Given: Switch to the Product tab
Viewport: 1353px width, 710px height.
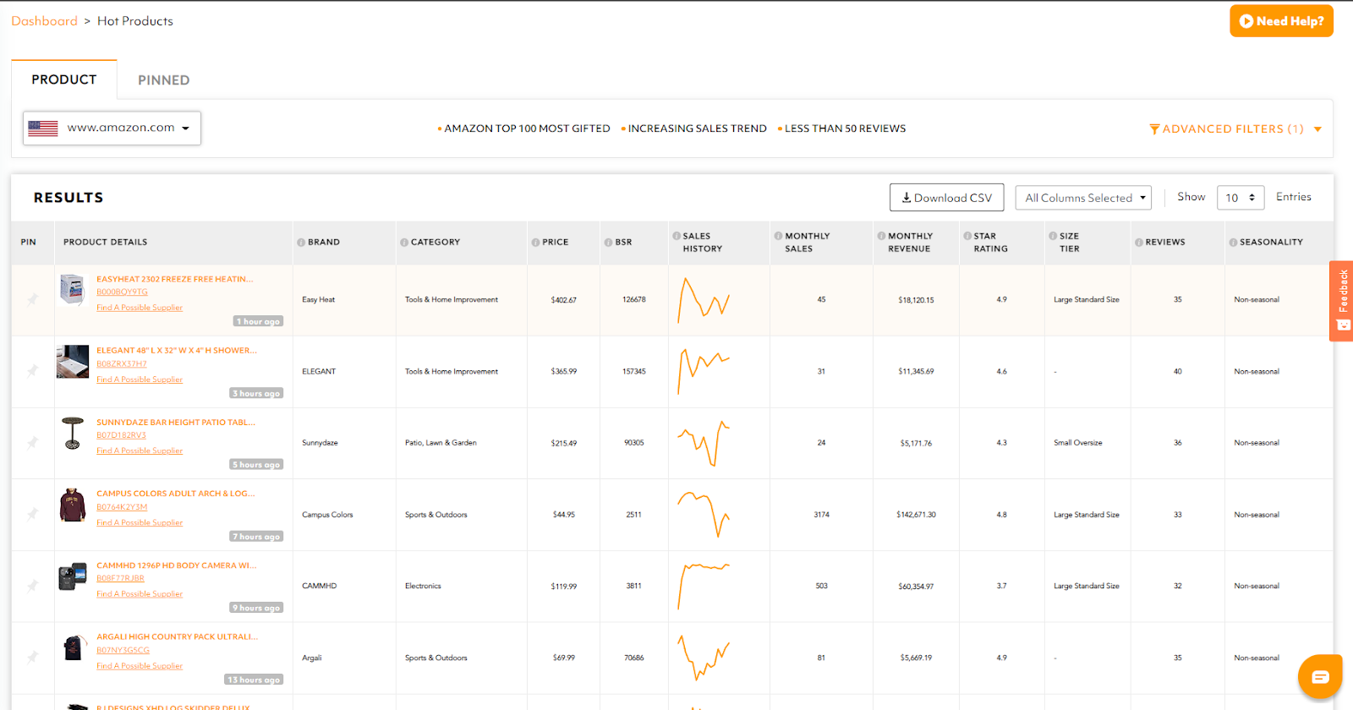Looking at the screenshot, I should tap(64, 79).
